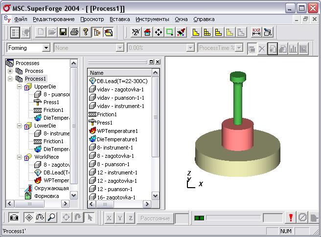321x237 pixels.
Task: Close the inventory panel with X
Action: (158, 62)
